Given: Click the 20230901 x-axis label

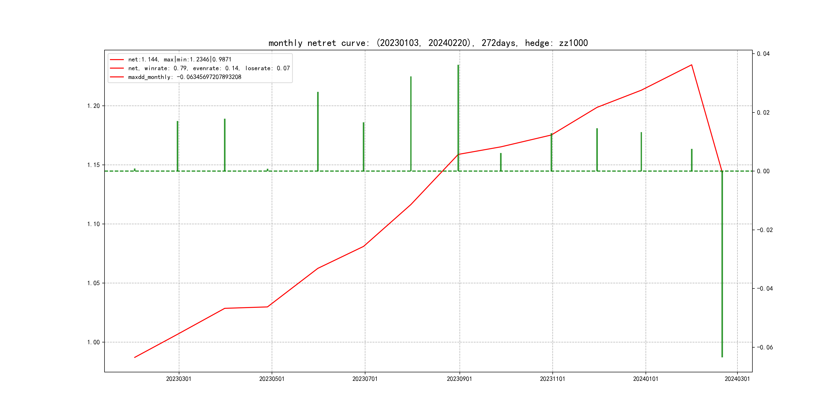Looking at the screenshot, I should click(459, 379).
